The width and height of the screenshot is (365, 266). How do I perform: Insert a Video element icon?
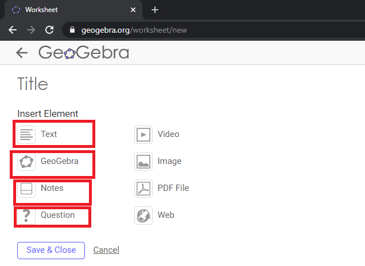click(x=143, y=135)
